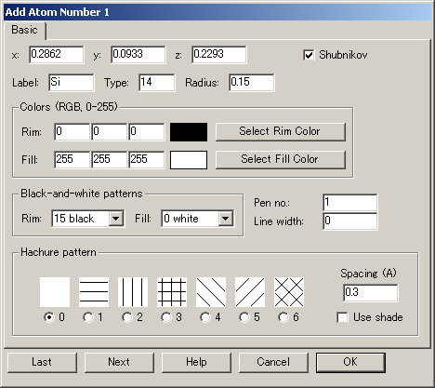The height and width of the screenshot is (388, 435).
Task: Switch to the Basic tab
Action: tap(24, 30)
